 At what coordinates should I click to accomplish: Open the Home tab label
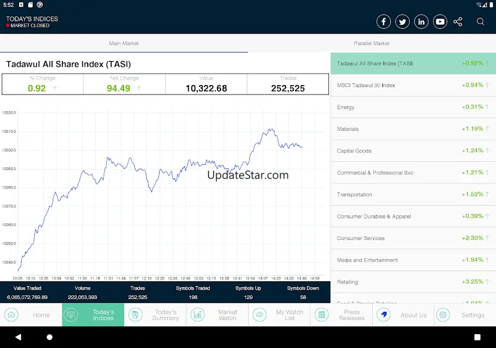click(x=41, y=315)
